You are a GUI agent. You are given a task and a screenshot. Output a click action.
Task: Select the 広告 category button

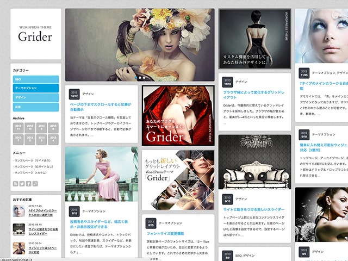coord(36,107)
